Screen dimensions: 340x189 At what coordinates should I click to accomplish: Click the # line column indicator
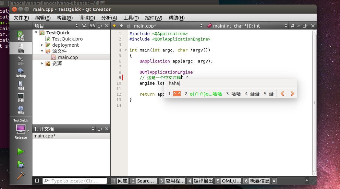point(293,26)
